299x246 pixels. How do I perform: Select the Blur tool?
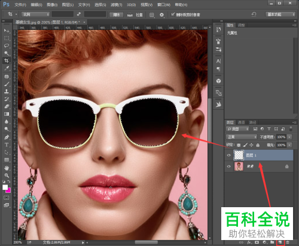[7, 121]
